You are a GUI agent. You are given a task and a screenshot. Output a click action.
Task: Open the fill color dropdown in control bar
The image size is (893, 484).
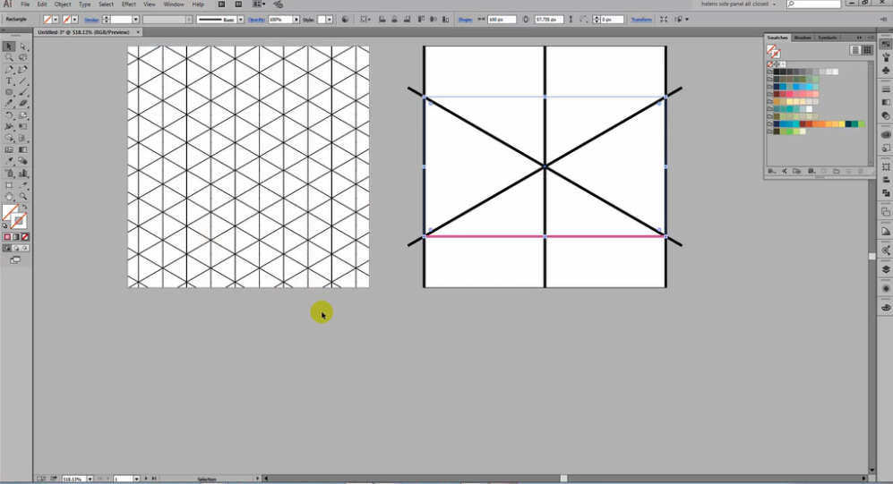(56, 20)
